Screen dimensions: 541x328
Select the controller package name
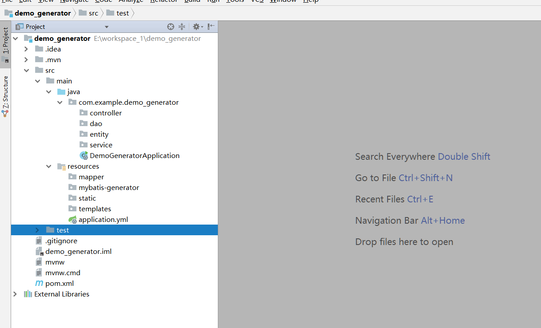pos(106,113)
